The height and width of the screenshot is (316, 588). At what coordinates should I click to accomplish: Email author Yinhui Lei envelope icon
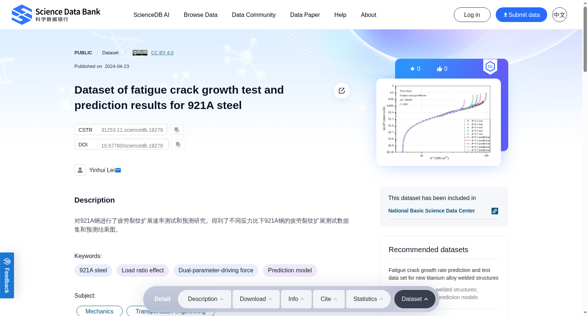(x=118, y=170)
